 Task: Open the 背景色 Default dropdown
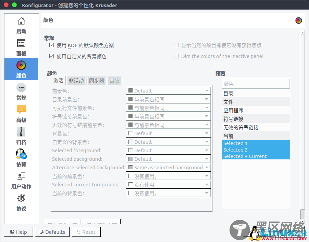pyautogui.click(x=168, y=133)
